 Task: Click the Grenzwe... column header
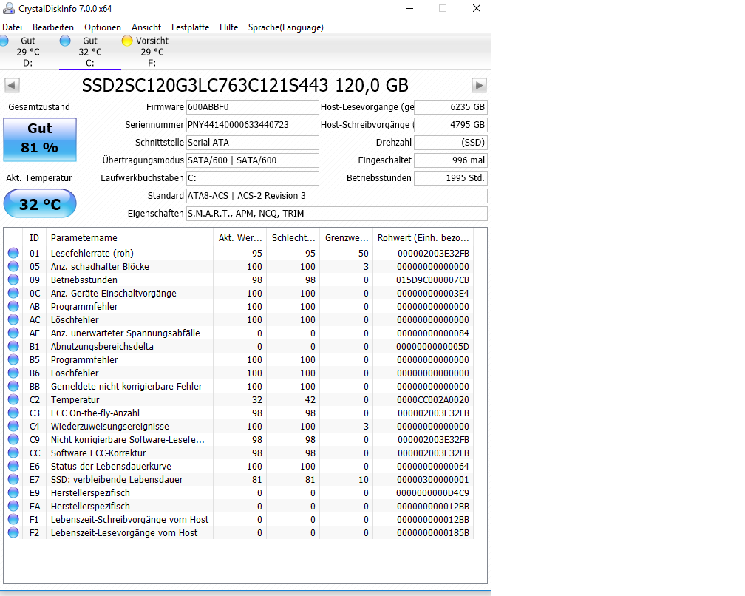pyautogui.click(x=347, y=237)
